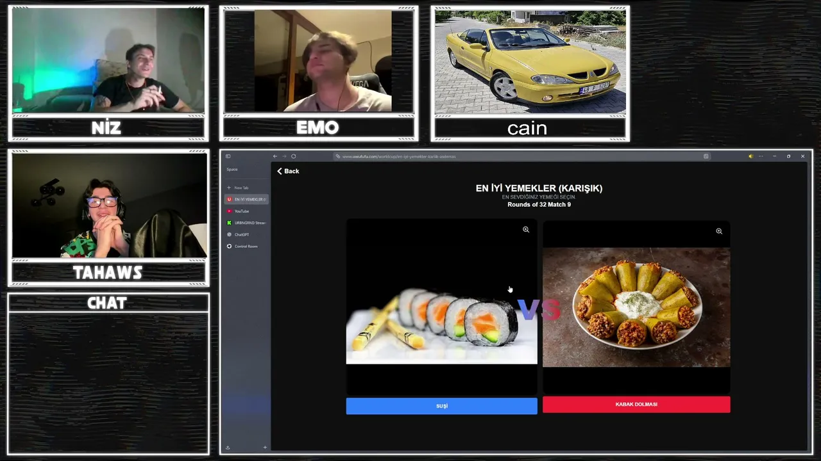Click the cain name label
Screen dimensions: 821x461
pyautogui.click(x=528, y=129)
